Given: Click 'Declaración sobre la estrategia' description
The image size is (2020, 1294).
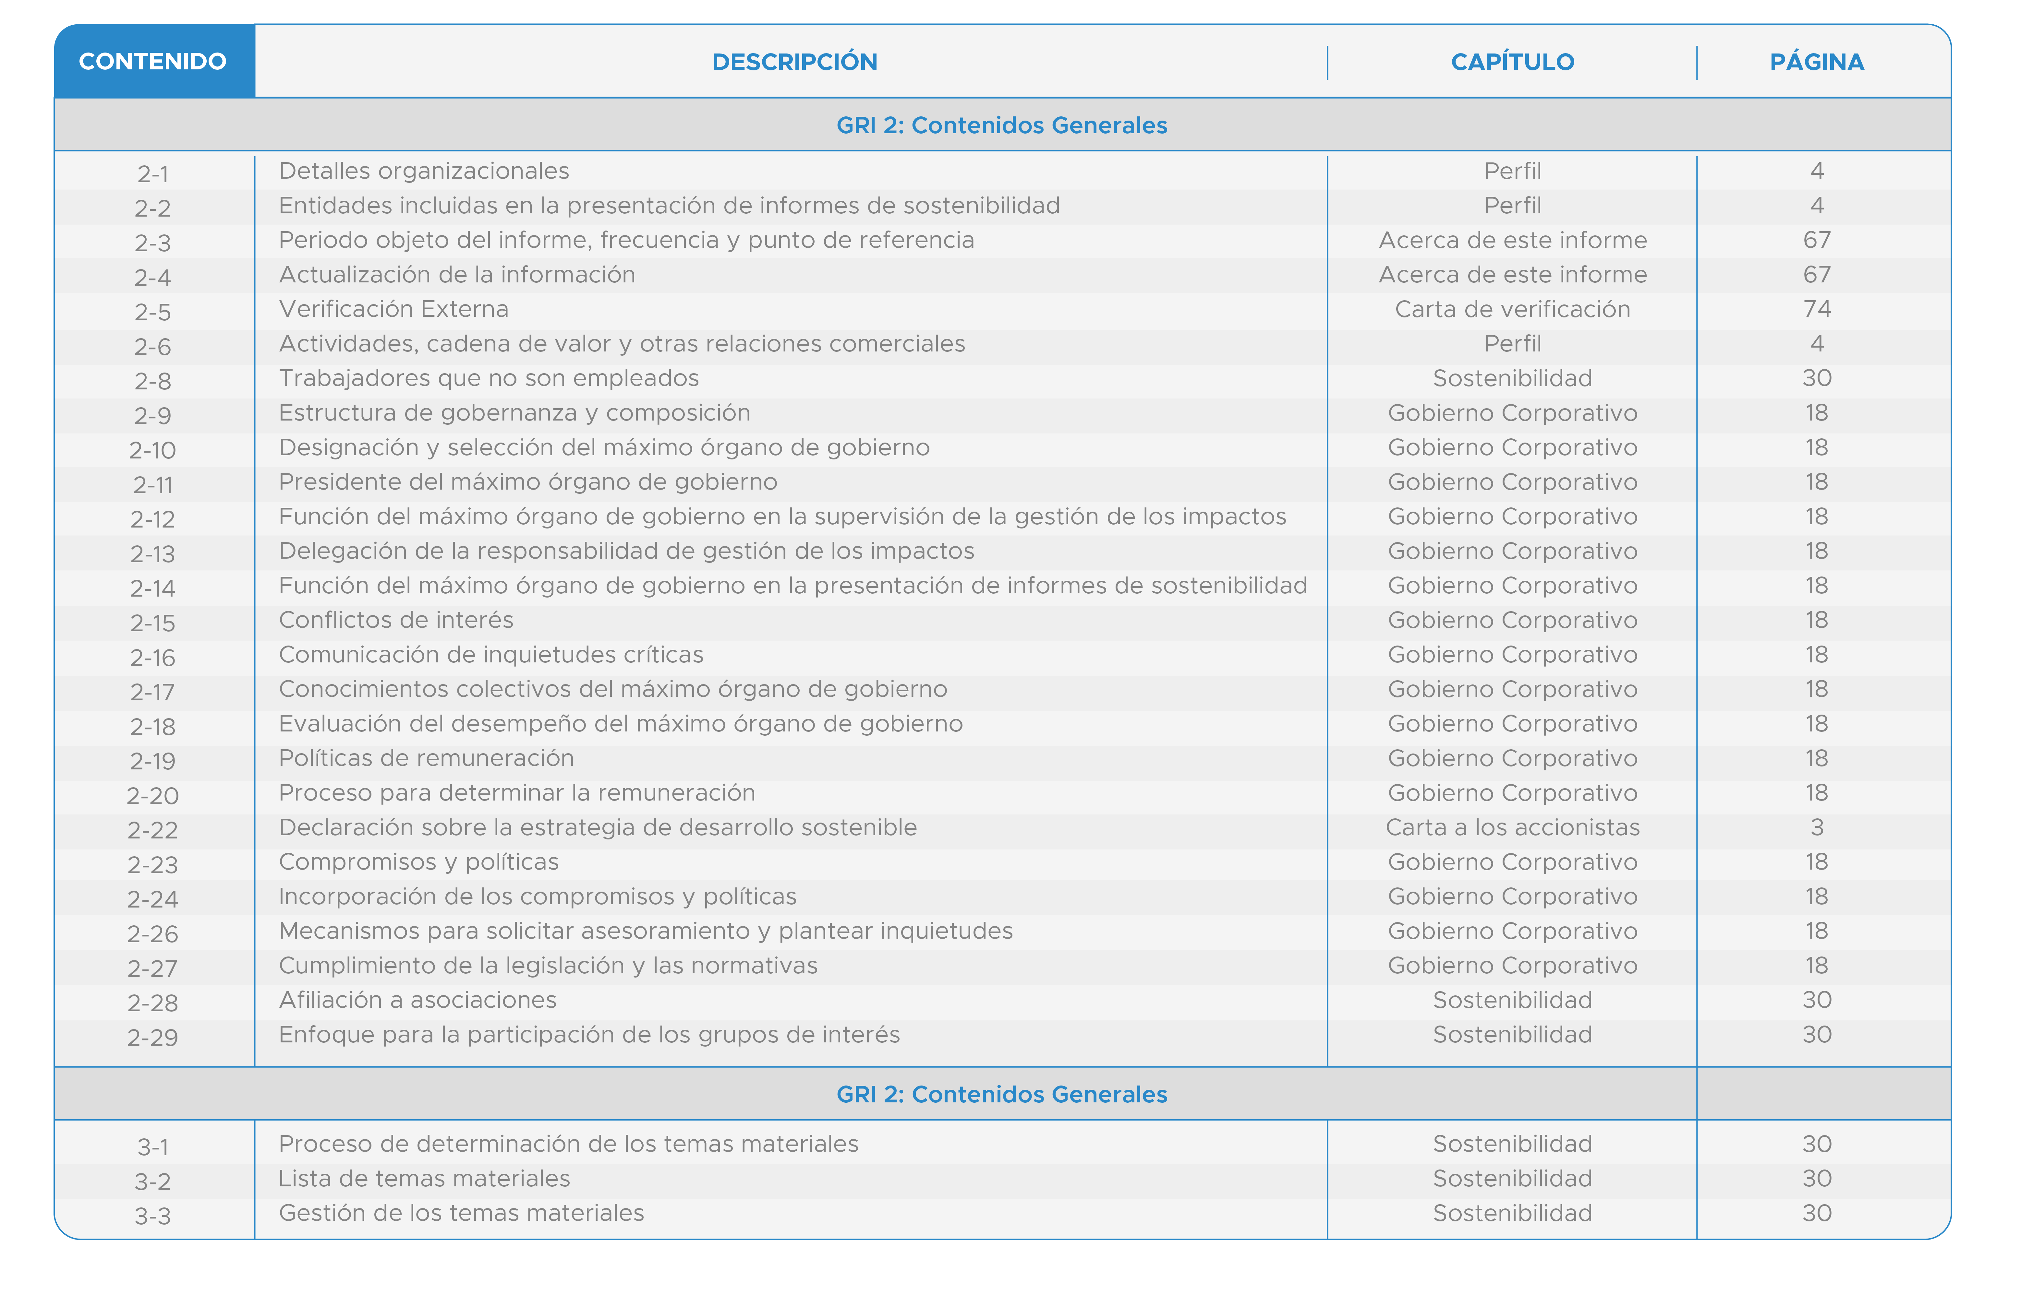Looking at the screenshot, I should point(598,828).
